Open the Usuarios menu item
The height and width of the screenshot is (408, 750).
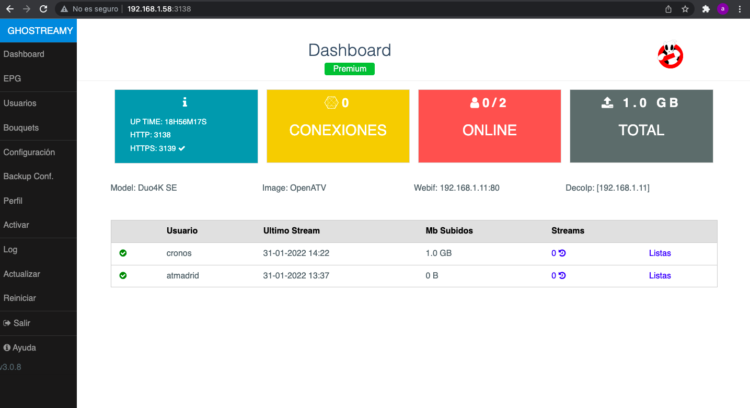pyautogui.click(x=20, y=103)
